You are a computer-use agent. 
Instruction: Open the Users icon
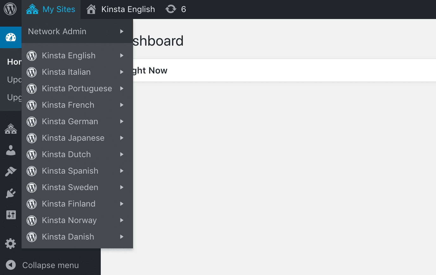coord(11,150)
